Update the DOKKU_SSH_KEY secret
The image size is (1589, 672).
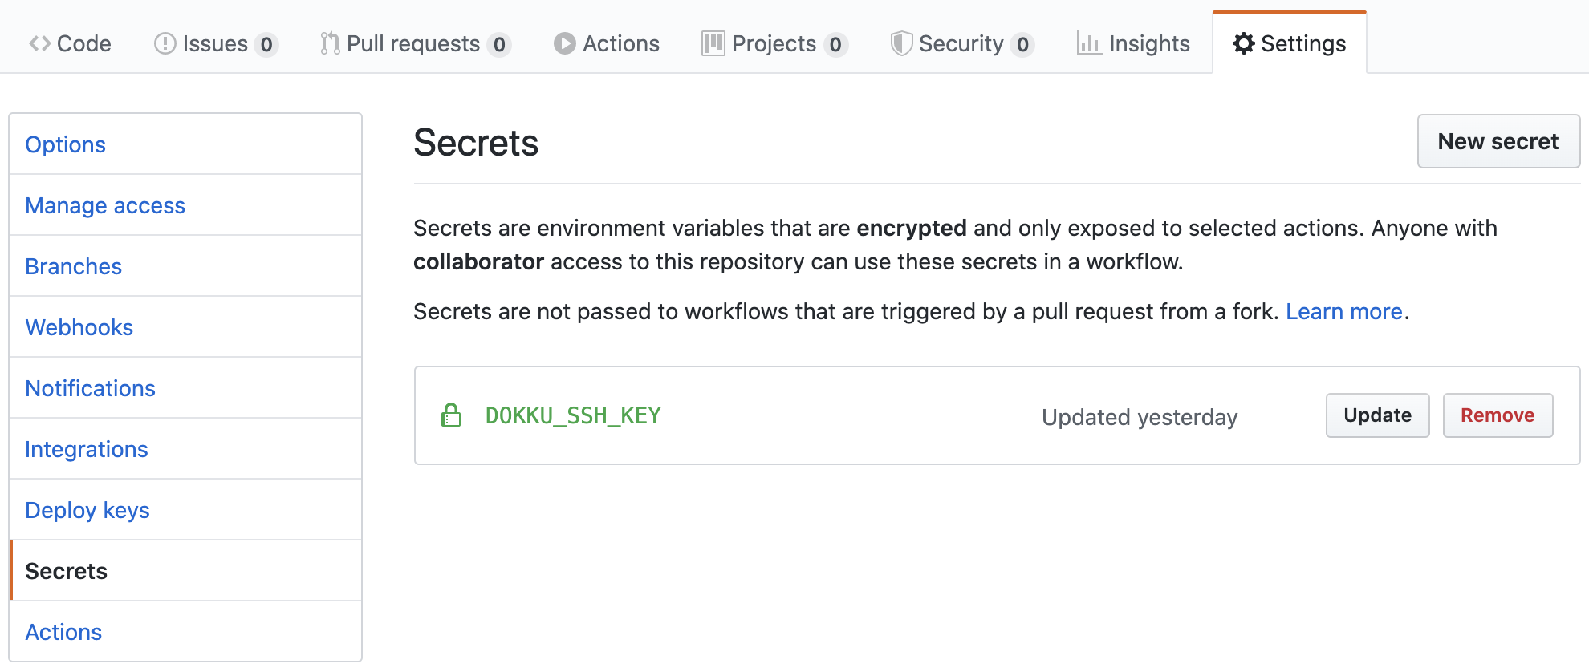click(1377, 415)
